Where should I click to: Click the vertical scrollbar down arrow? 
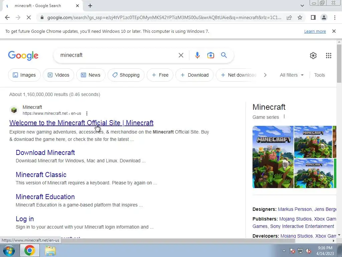click(339, 235)
